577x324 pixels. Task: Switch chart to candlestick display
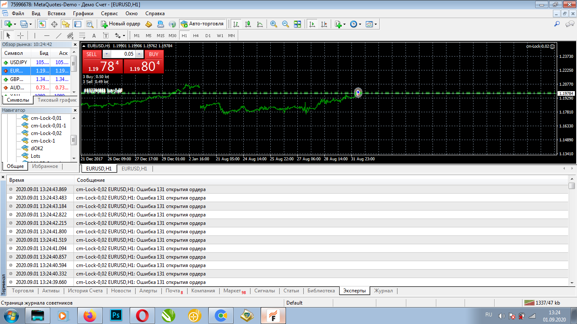(x=248, y=24)
